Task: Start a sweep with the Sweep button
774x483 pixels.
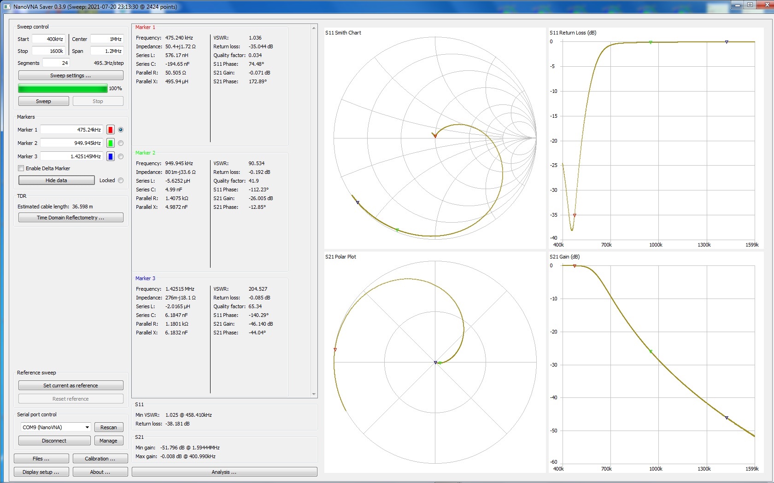Action: [43, 101]
